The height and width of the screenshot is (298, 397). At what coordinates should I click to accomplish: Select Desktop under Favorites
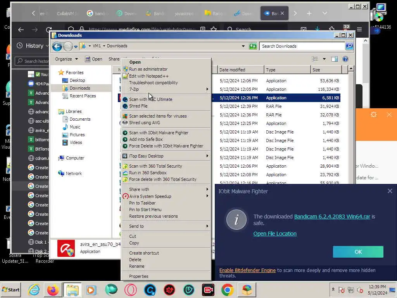77,80
